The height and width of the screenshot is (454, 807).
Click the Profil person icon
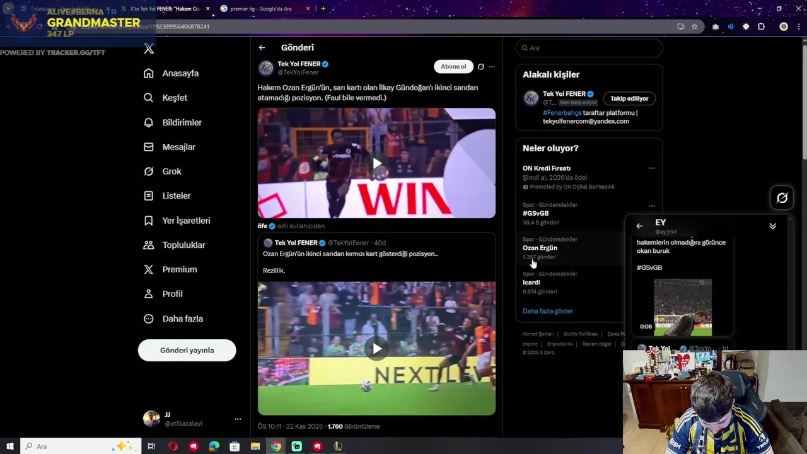click(148, 294)
